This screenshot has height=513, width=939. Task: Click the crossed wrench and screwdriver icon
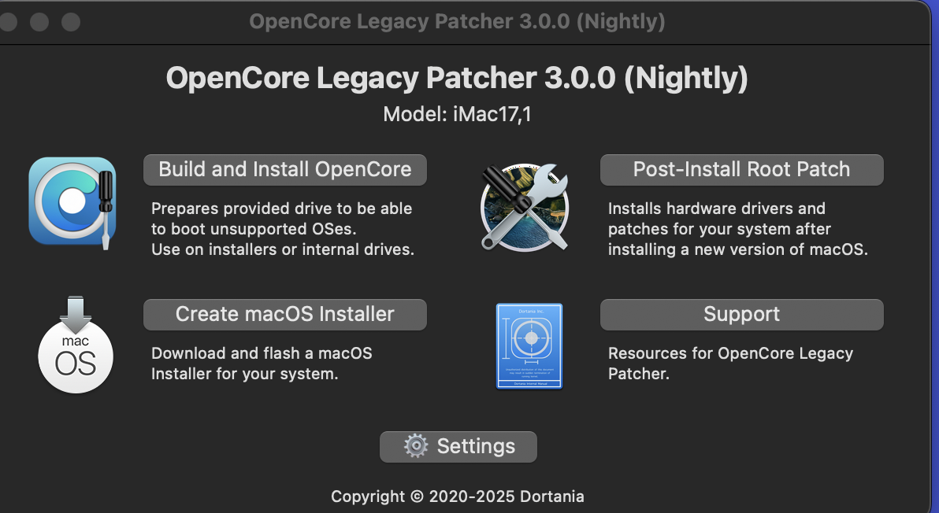525,207
